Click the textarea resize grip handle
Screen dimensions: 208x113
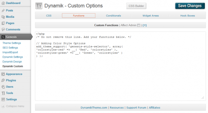203,98
